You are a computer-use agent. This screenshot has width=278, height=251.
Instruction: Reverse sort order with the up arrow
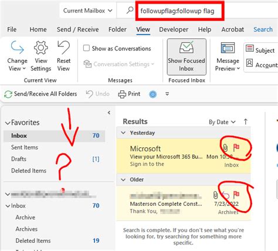(246, 121)
